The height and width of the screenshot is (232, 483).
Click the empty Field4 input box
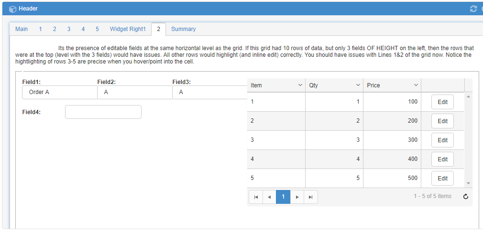(x=103, y=112)
